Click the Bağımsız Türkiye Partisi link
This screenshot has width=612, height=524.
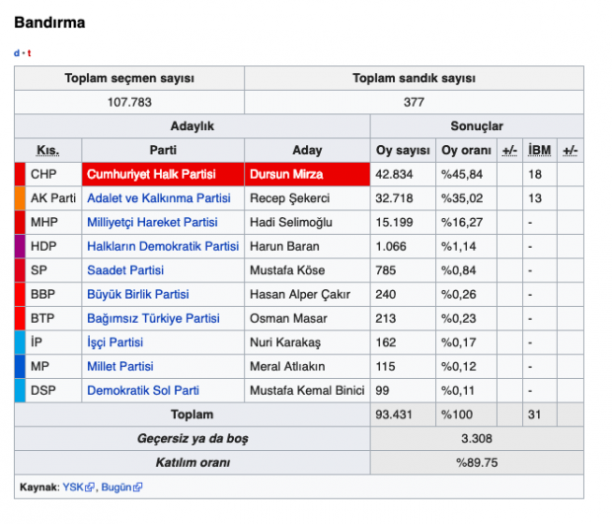click(153, 318)
